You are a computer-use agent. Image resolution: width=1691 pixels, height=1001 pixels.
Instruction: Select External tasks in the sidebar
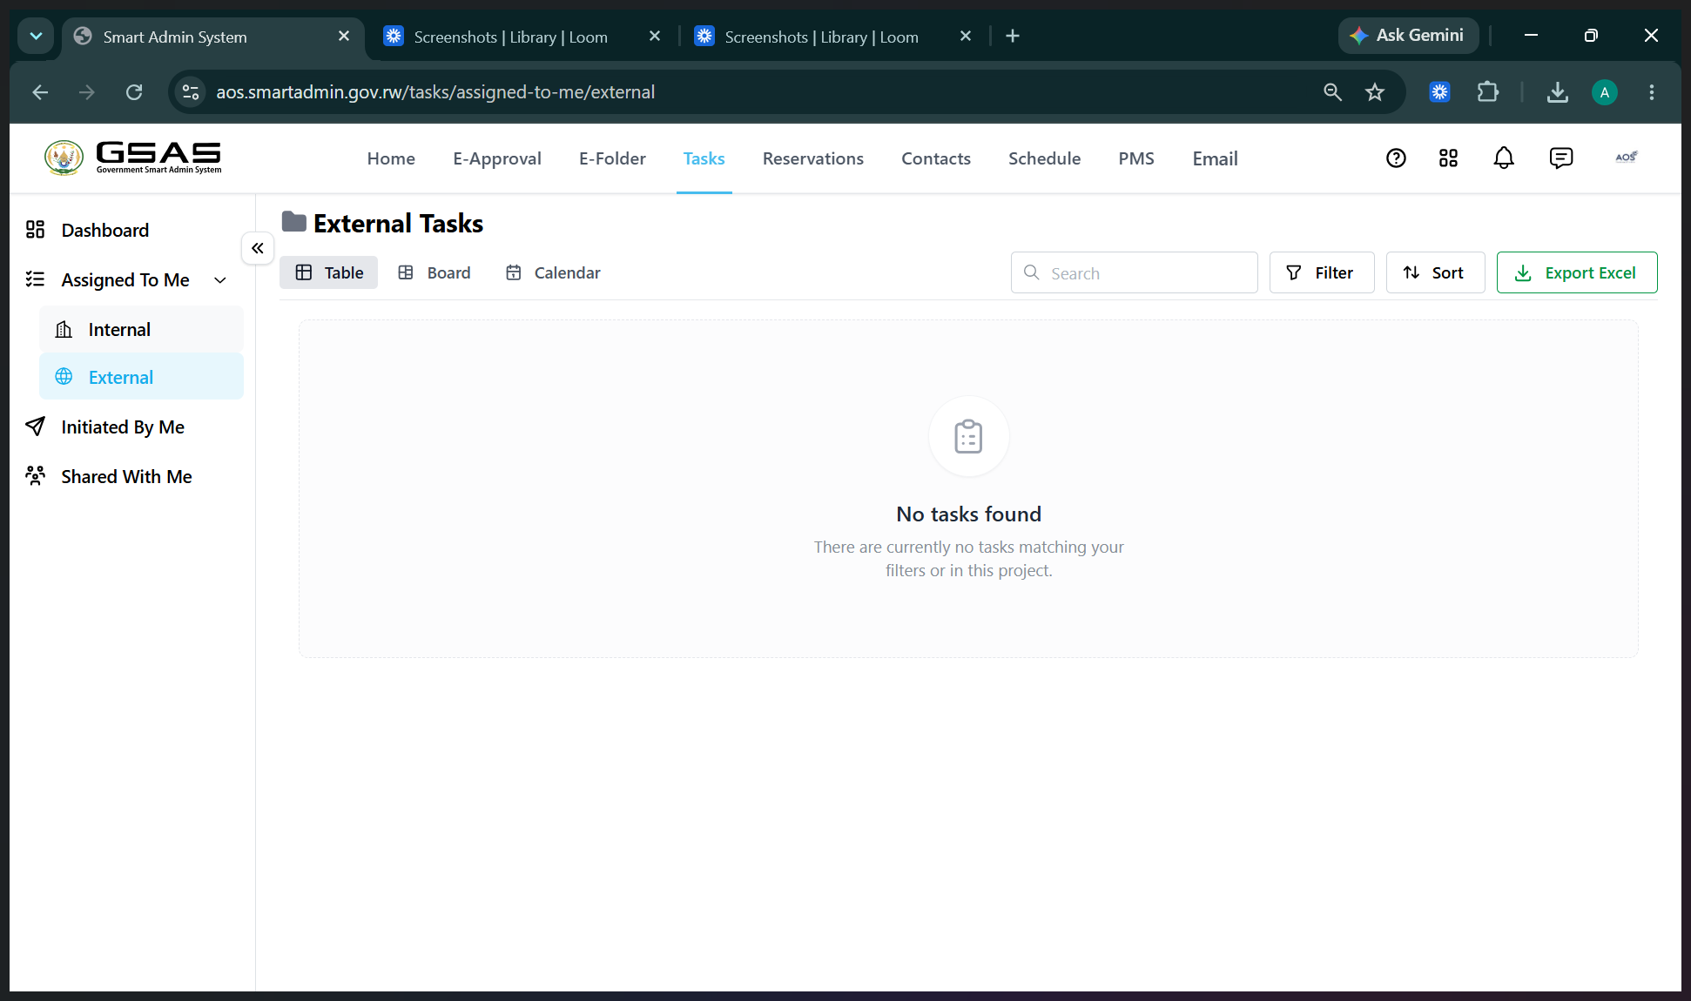141,377
